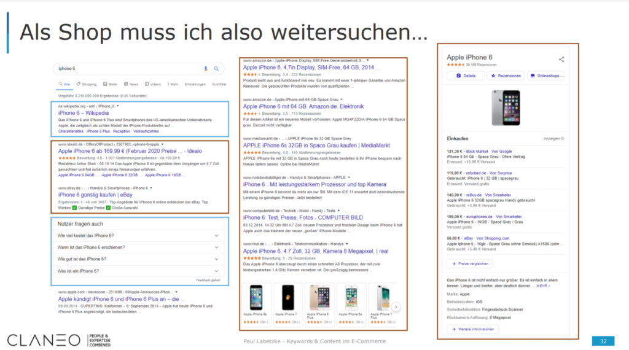629x350 pixels.
Task: Expand 'Wie gut ist das iPhone 6?'
Action: [139, 259]
